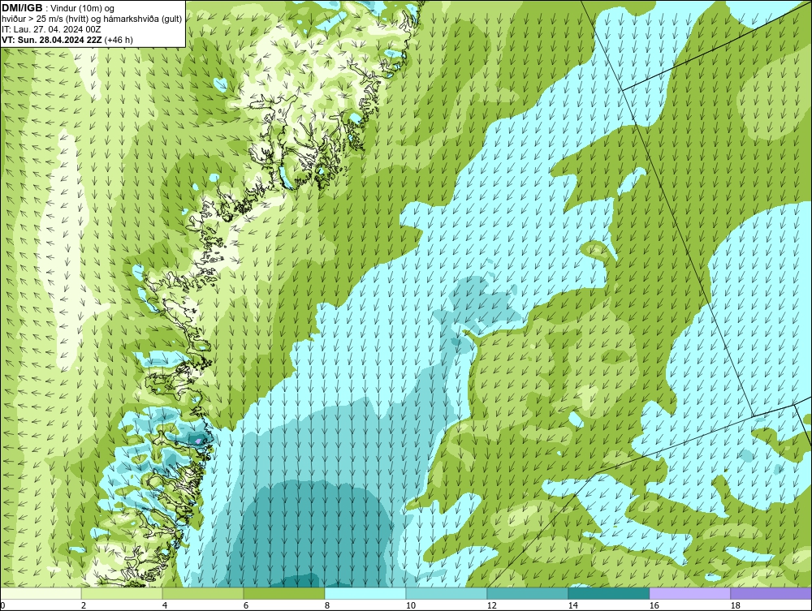Click the 14–16 m/s dark teal swatch
Viewport: 812px width, 611px height.
(x=608, y=593)
